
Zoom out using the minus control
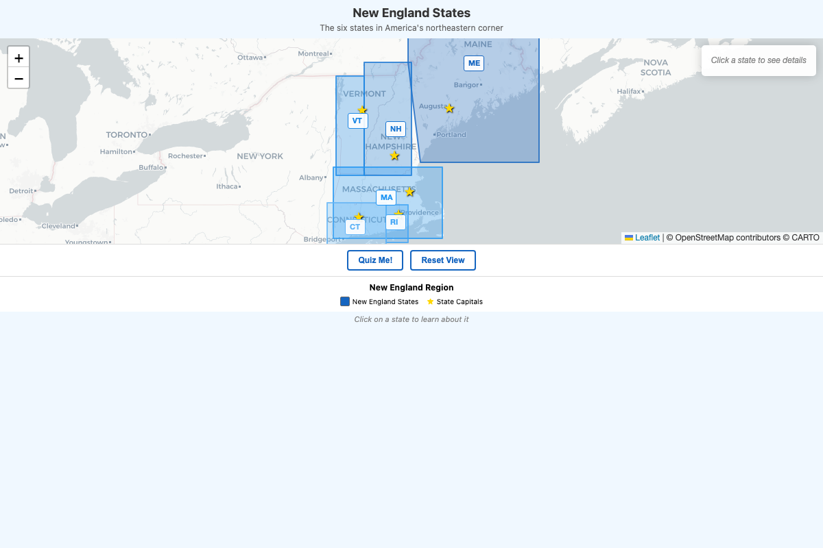(19, 78)
